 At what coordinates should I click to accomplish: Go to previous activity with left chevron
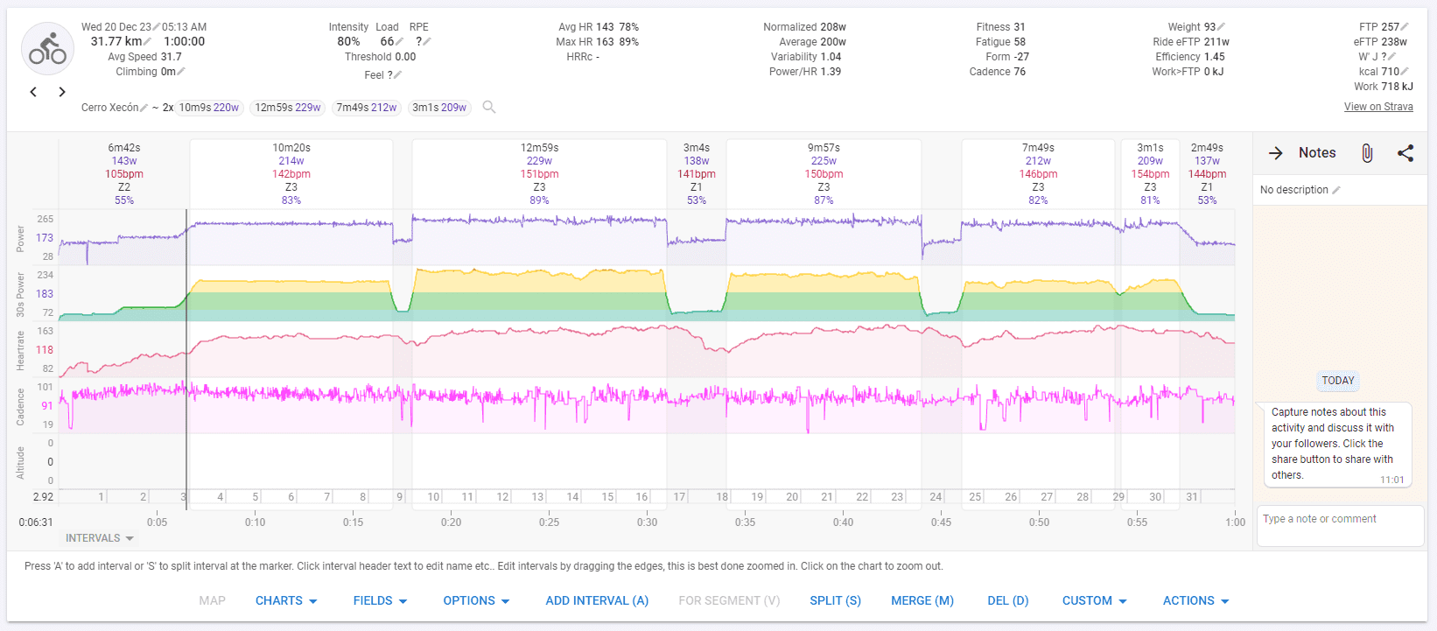(33, 92)
